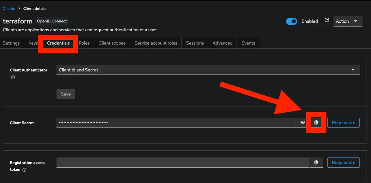
Task: Select the Credentials tab
Action: [x=58, y=43]
